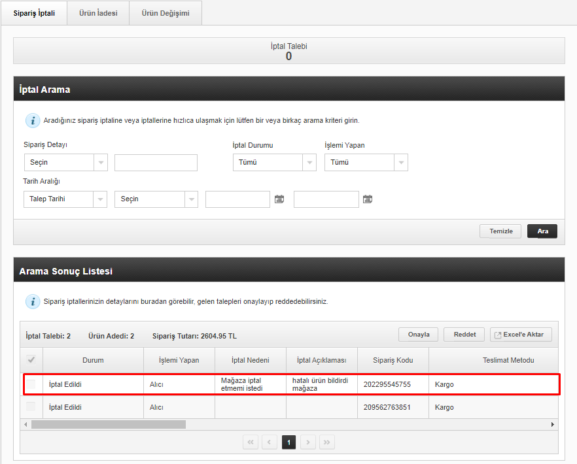Click the horizontal scrollbar of results table

coord(108,425)
